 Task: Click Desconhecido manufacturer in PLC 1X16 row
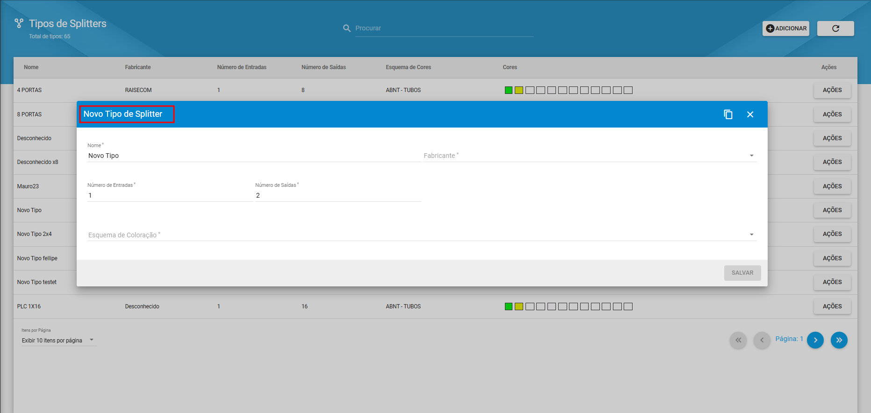coord(142,306)
